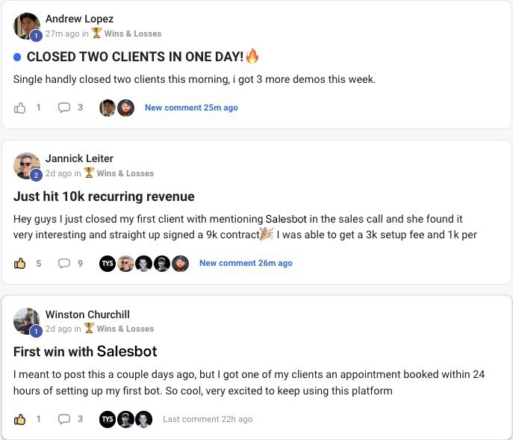Image resolution: width=513 pixels, height=440 pixels.
Task: Open post titled Just hit 10k recurring revenue
Action: 104,196
